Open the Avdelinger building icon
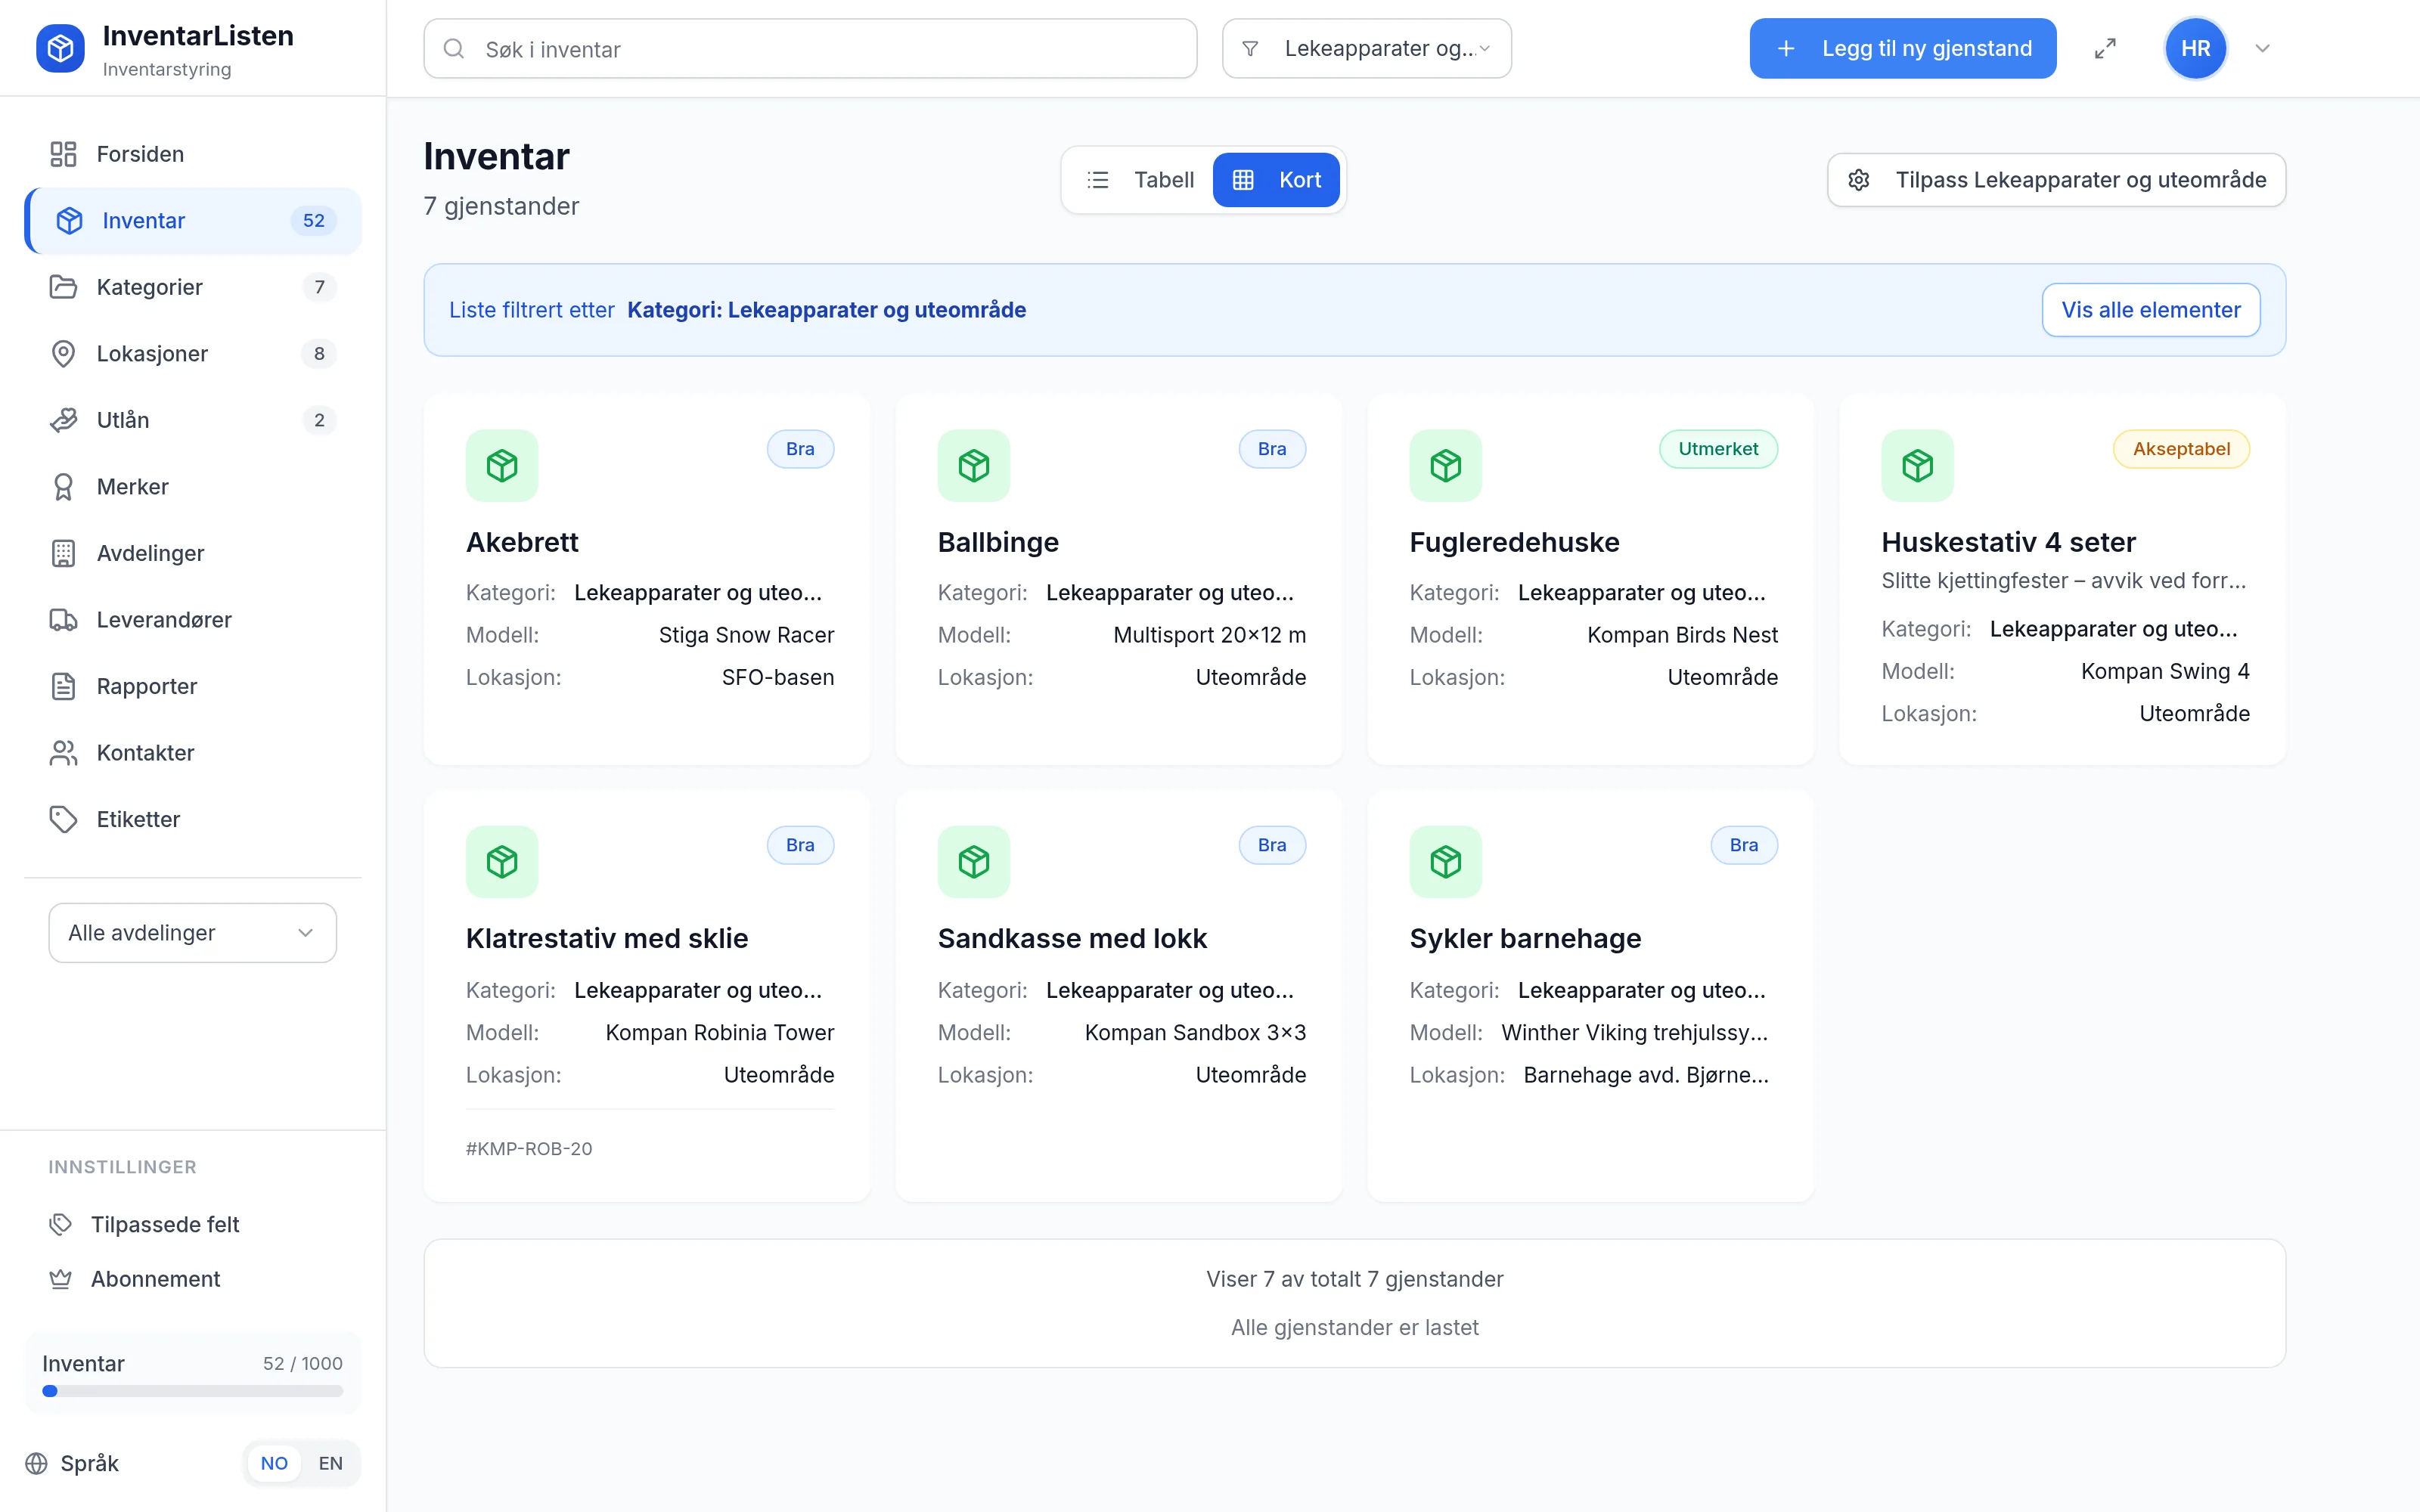Screen dimensions: 2420x1512 click(63, 553)
